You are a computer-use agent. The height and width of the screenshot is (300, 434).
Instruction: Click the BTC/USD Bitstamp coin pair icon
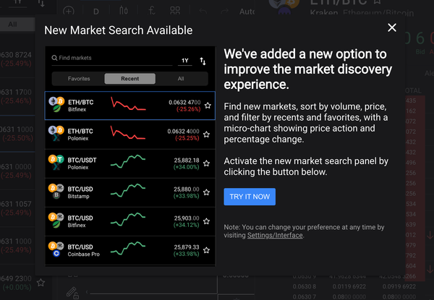(x=56, y=192)
